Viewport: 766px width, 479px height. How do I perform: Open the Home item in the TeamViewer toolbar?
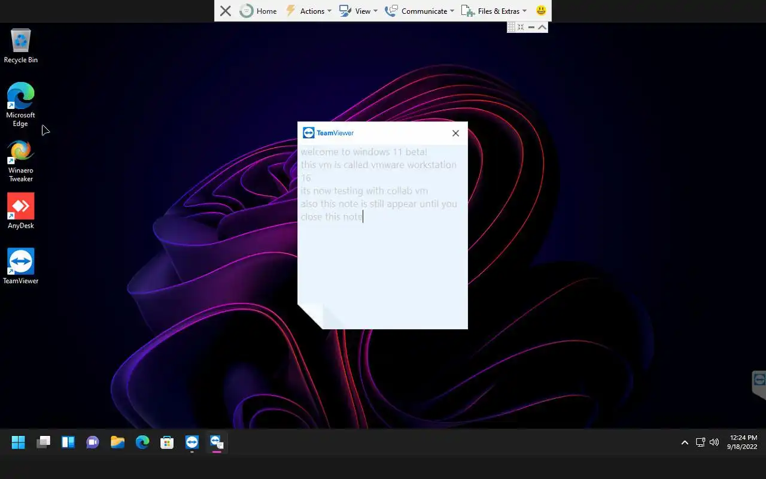point(258,11)
